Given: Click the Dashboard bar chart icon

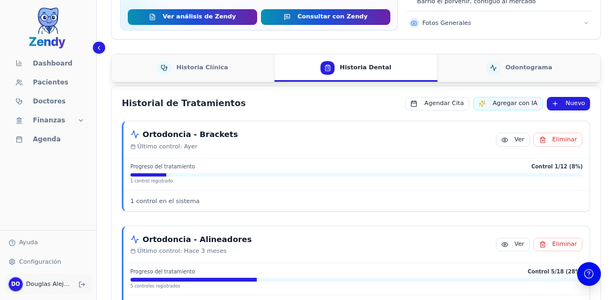Looking at the screenshot, I should coord(19,63).
